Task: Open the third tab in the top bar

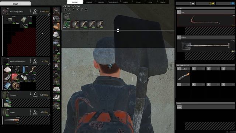Action: 101,2
